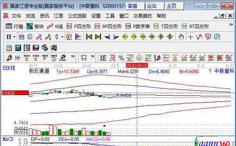Select the red pencil drawing tool
236x146 pixels.
9,58
